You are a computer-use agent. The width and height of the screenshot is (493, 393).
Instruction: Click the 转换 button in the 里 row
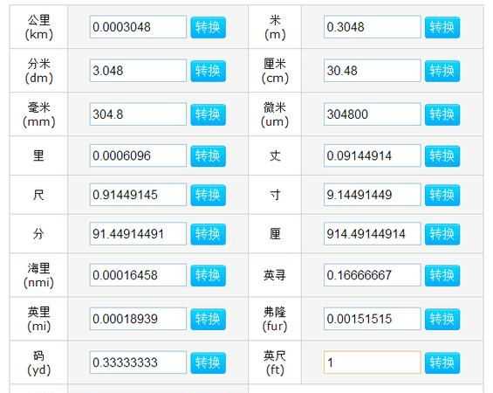point(209,155)
